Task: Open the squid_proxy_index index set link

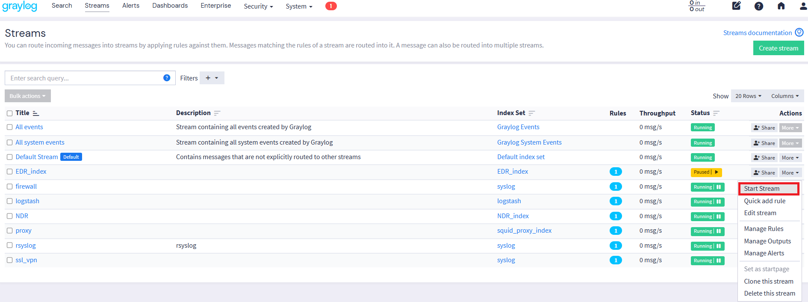Action: pyautogui.click(x=524, y=231)
